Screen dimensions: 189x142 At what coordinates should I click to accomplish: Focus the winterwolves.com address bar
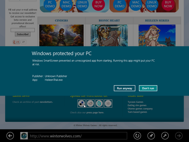(77, 136)
